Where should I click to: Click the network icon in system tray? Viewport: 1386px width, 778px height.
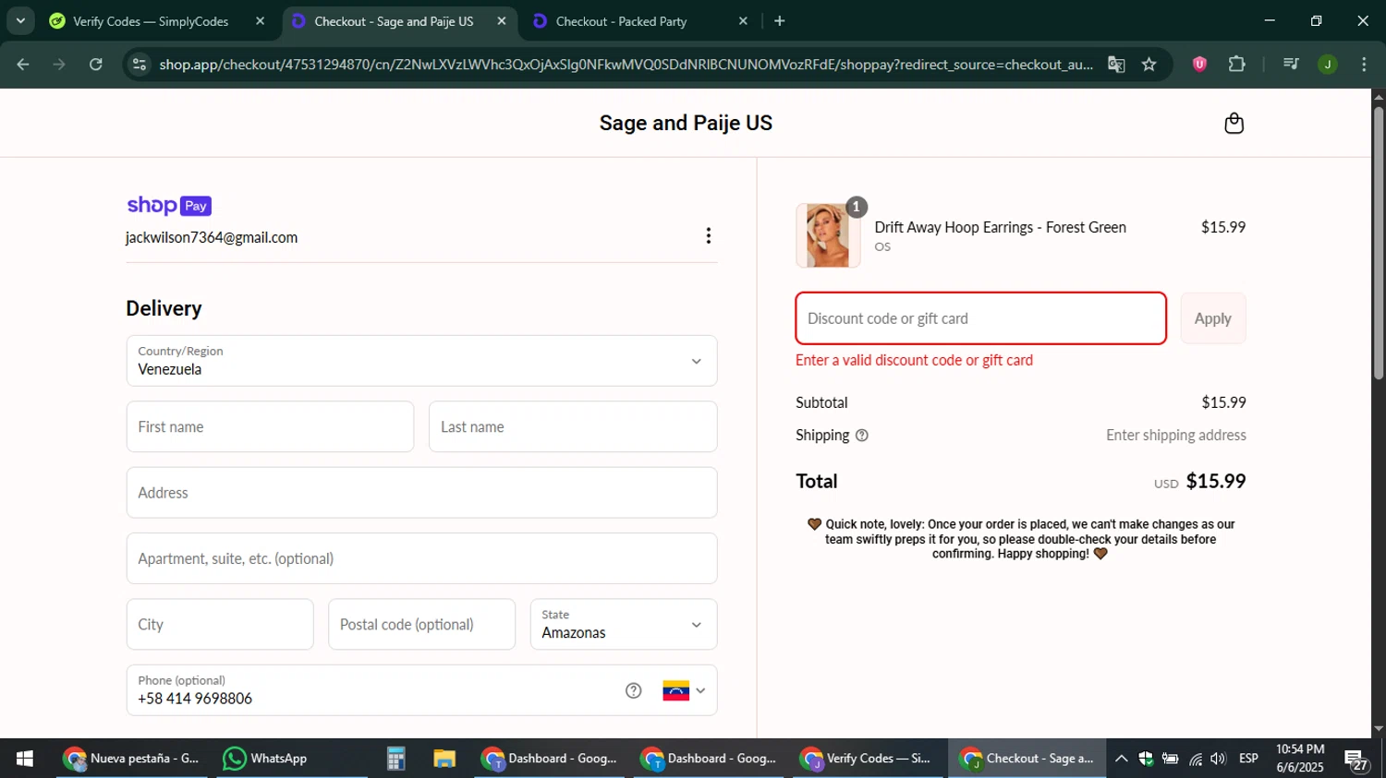tap(1196, 759)
